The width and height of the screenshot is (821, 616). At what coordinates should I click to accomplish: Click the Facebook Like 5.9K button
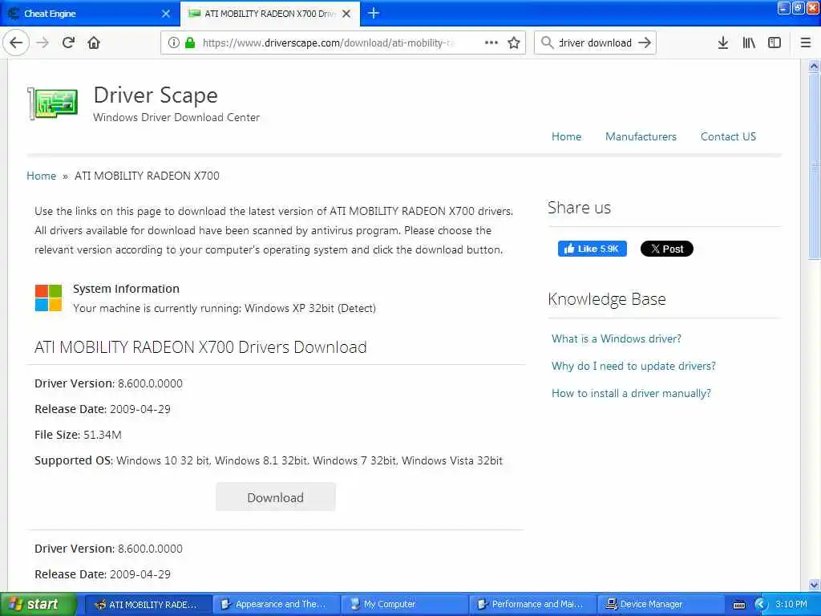point(592,249)
